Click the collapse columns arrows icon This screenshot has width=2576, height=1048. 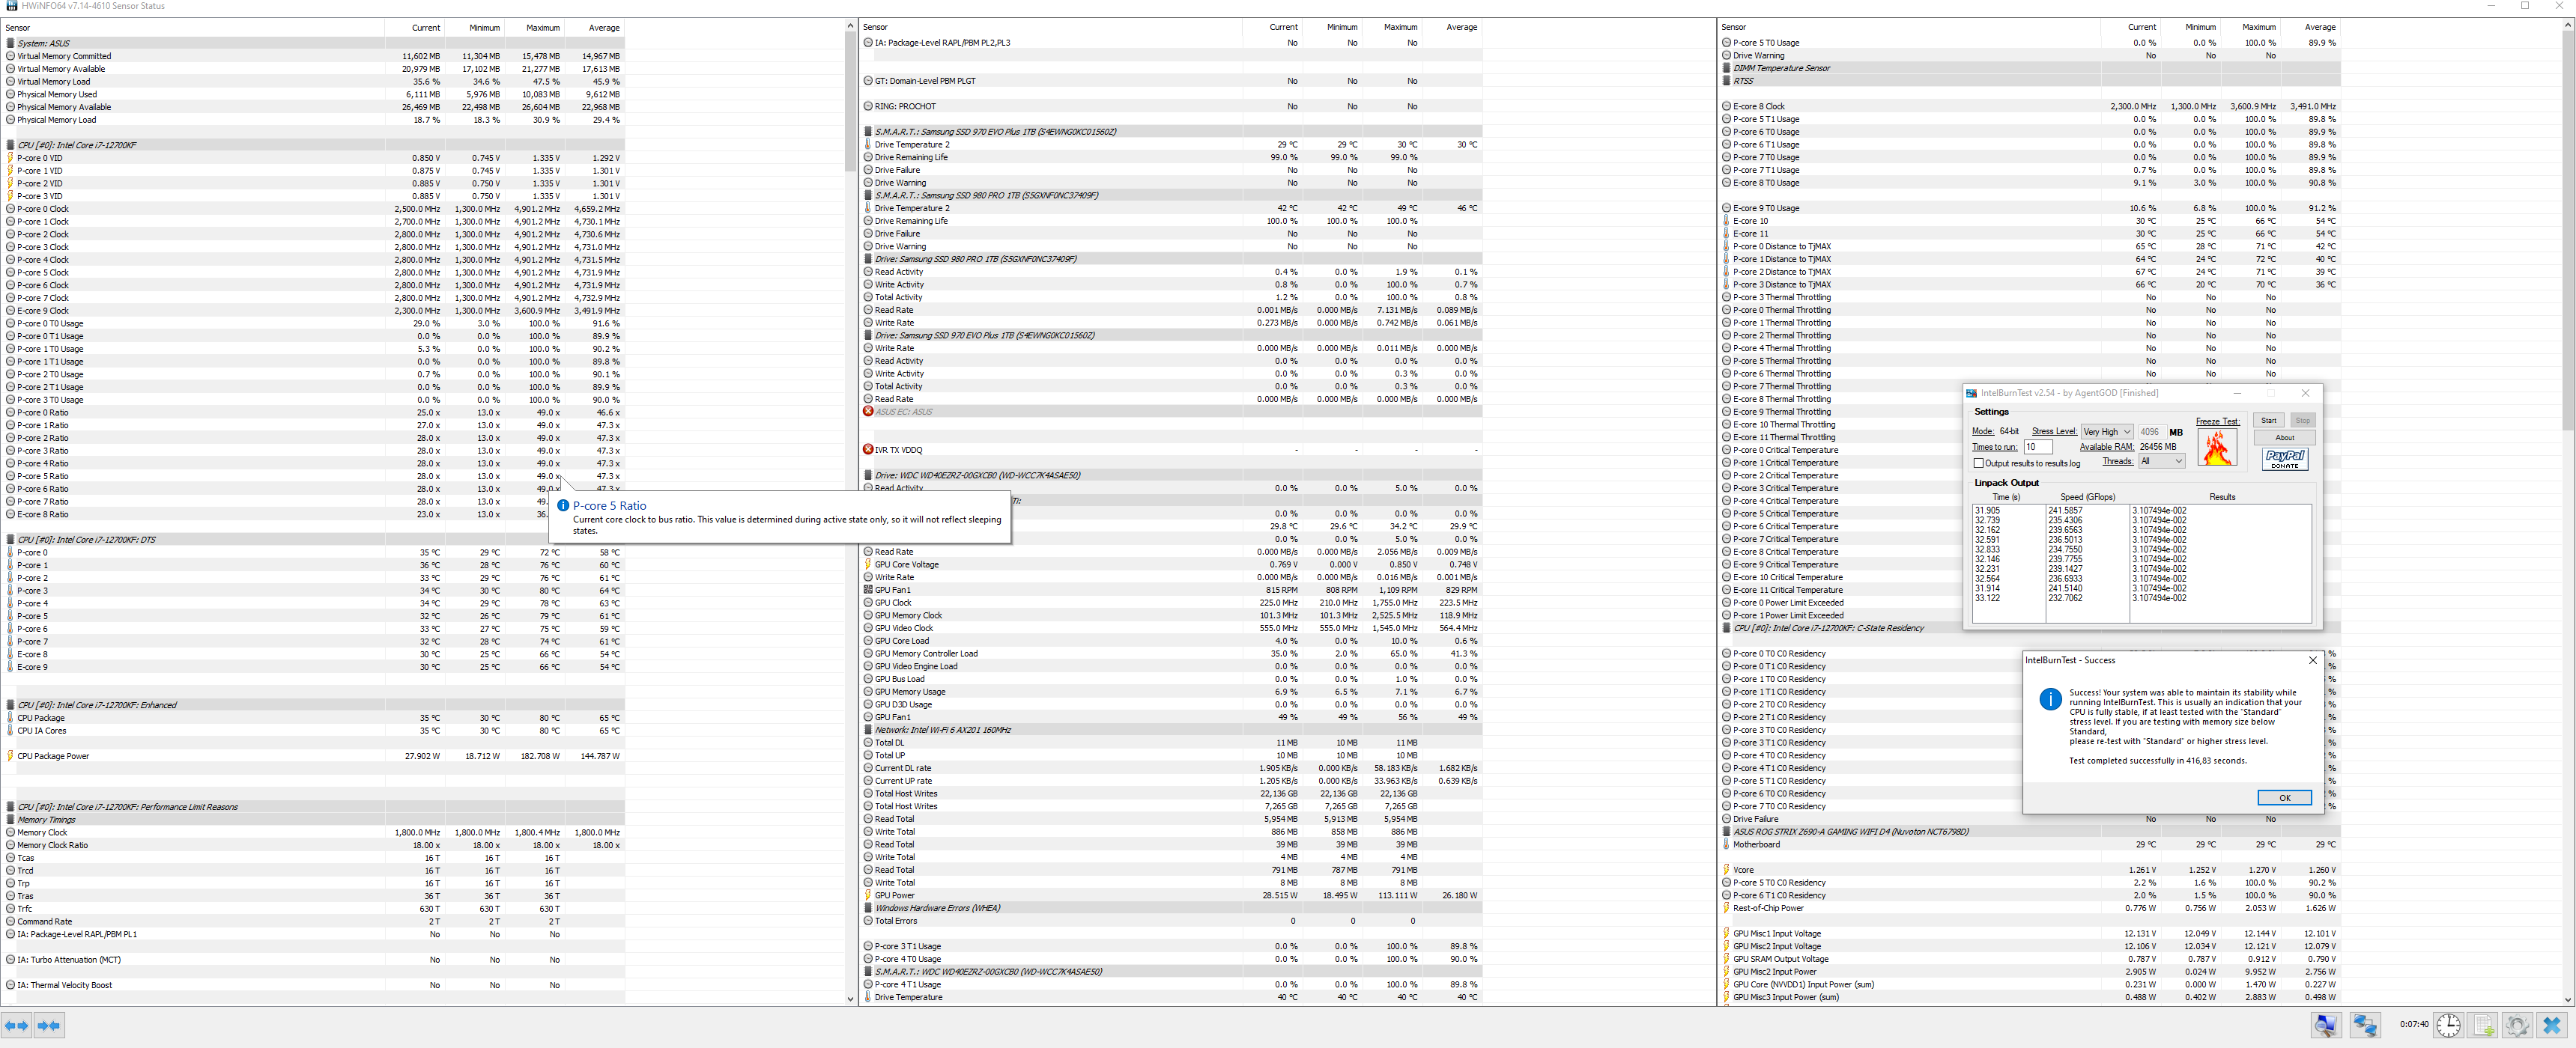pos(49,1025)
